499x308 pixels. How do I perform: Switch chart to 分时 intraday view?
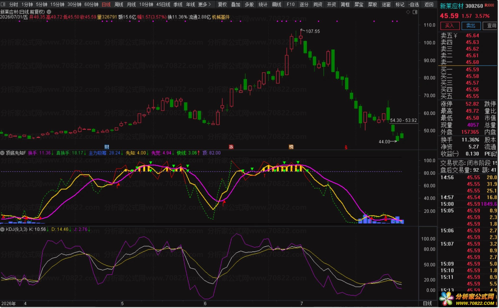tap(13, 4)
